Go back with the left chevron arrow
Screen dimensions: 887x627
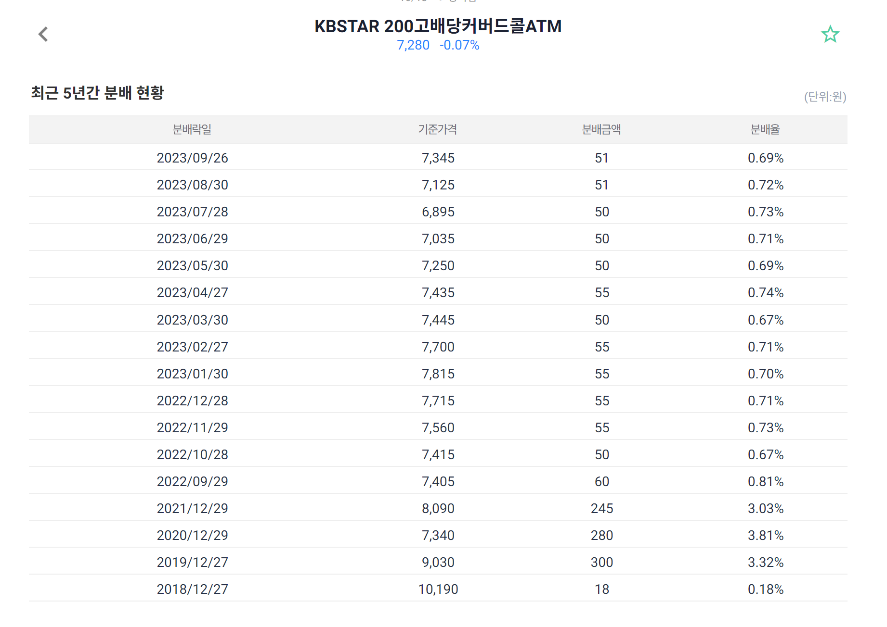coord(43,34)
